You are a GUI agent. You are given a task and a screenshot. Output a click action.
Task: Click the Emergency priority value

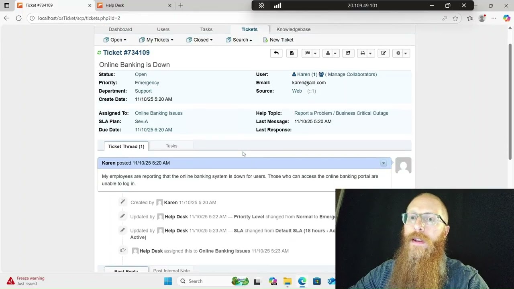[x=147, y=83]
